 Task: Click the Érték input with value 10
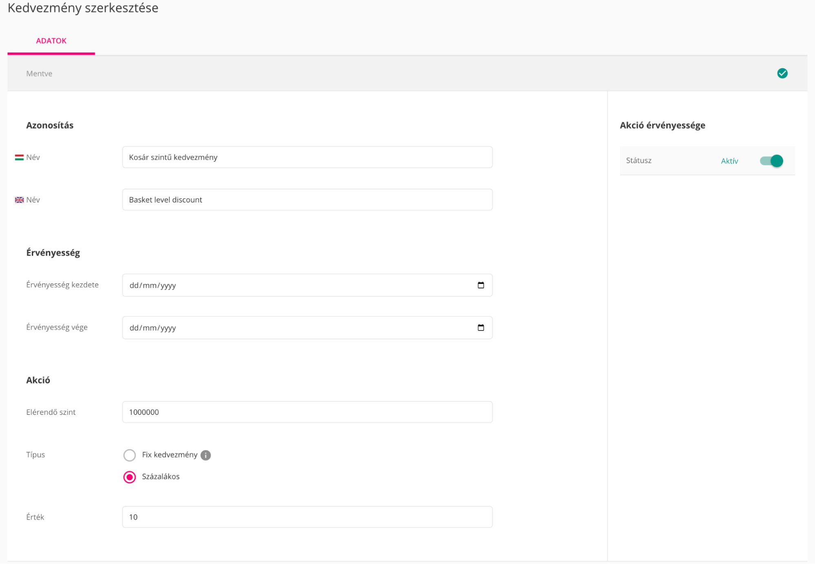point(307,517)
